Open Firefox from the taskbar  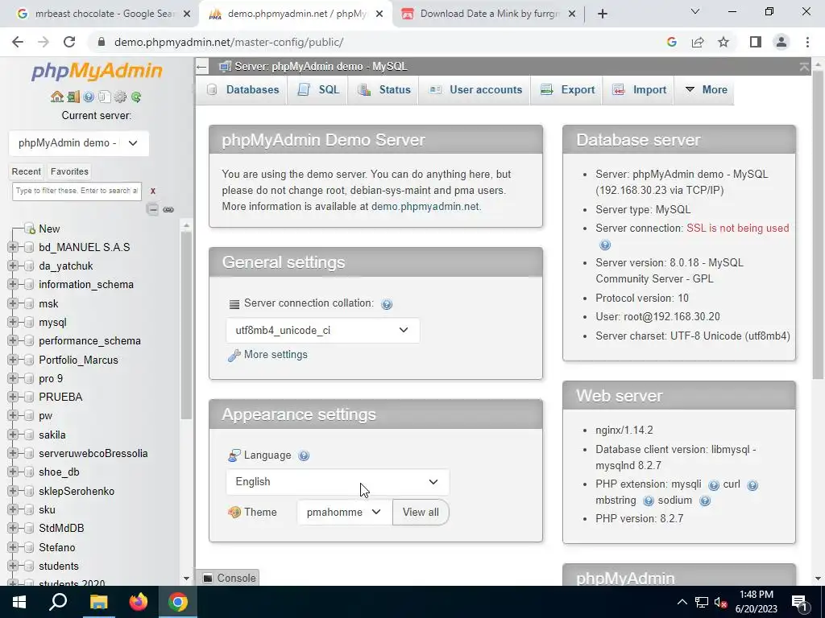[139, 602]
